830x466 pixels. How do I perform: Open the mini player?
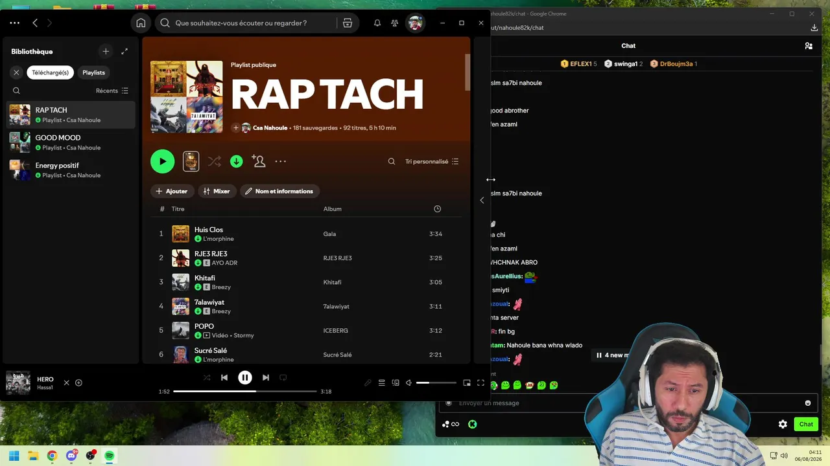point(467,383)
